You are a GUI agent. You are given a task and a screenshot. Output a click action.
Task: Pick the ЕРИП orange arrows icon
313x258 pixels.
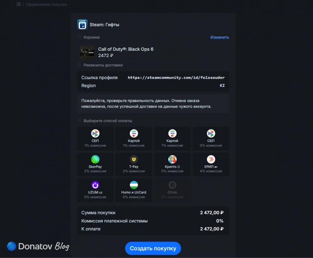click(x=211, y=159)
